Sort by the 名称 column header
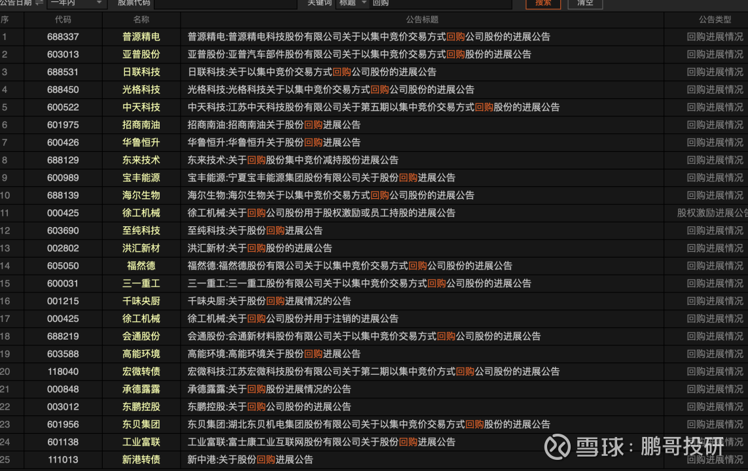This screenshot has height=471, width=748. (141, 20)
